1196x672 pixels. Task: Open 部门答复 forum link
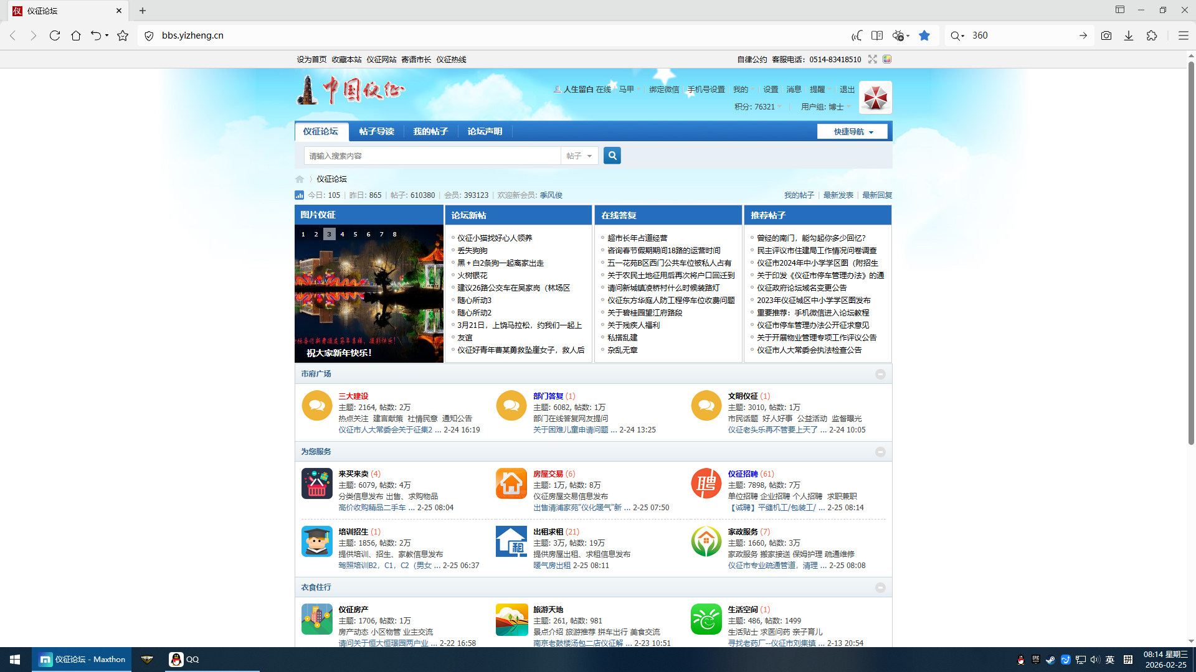548,396
